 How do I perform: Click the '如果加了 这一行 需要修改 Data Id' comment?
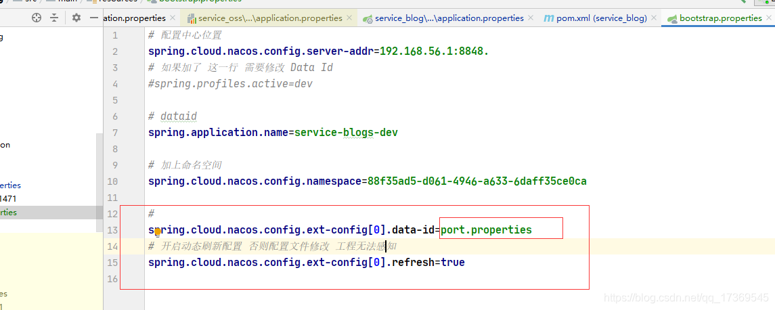[241, 68]
